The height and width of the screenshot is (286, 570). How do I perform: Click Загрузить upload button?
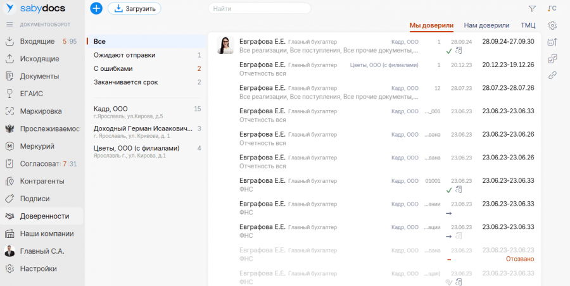(x=134, y=9)
